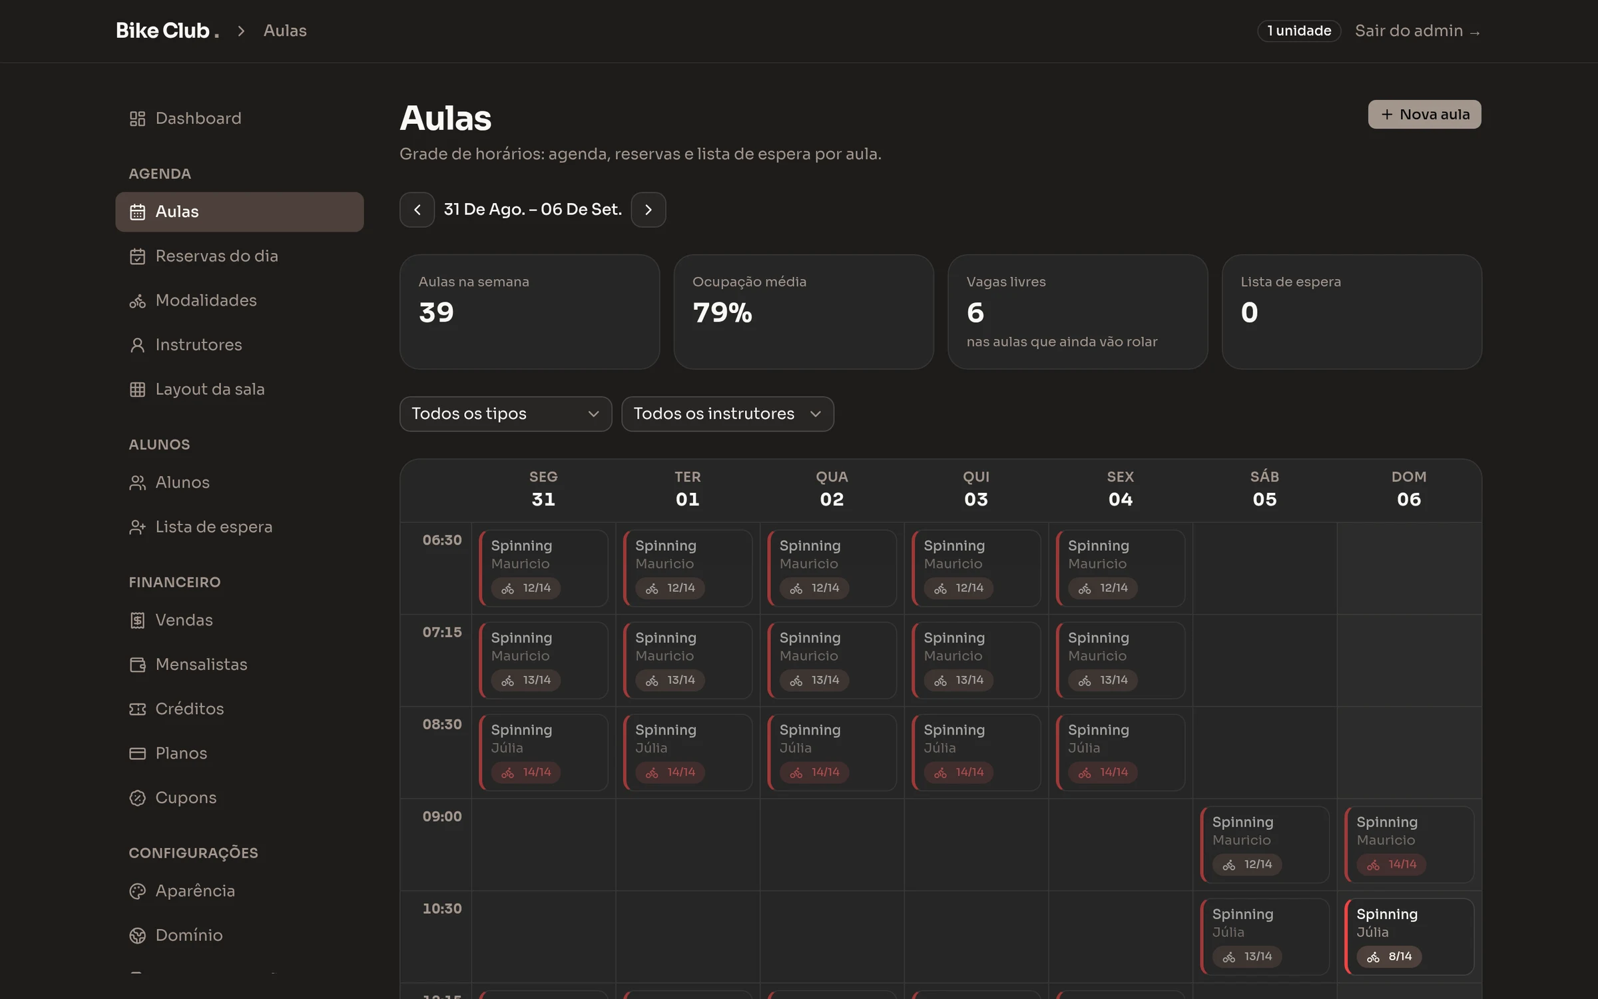The height and width of the screenshot is (999, 1598).
Task: Click the calendar icon beside Aulas
Action: tap(137, 212)
